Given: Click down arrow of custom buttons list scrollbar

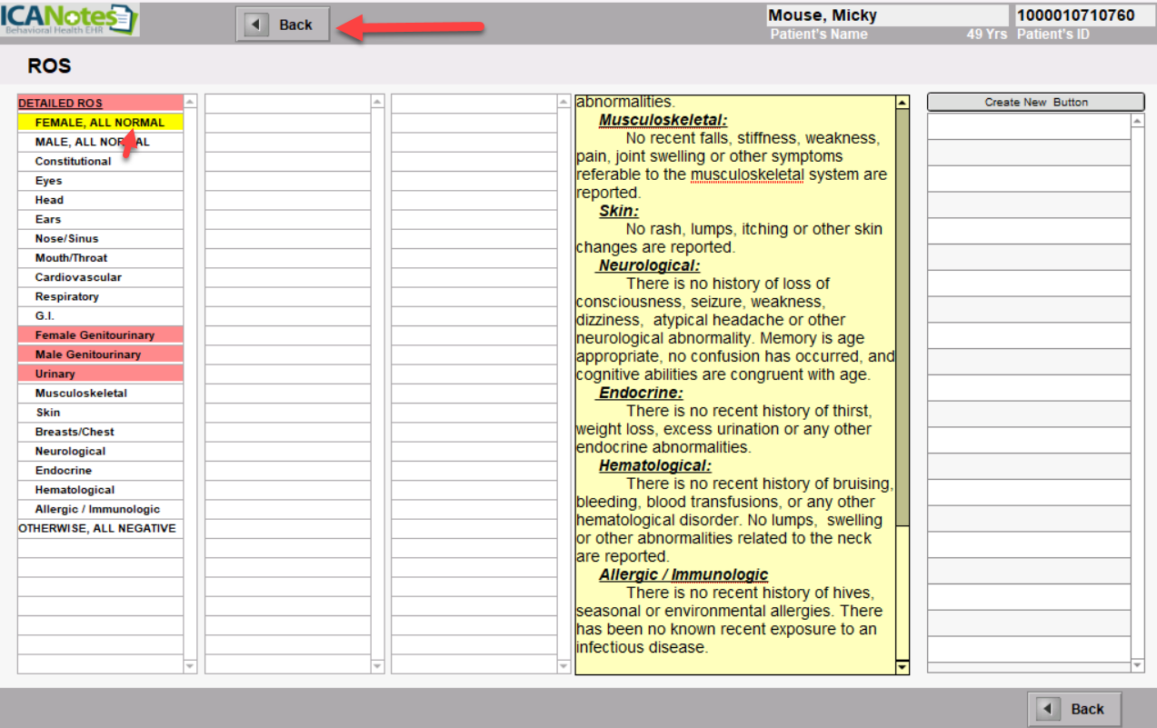Looking at the screenshot, I should point(1138,666).
